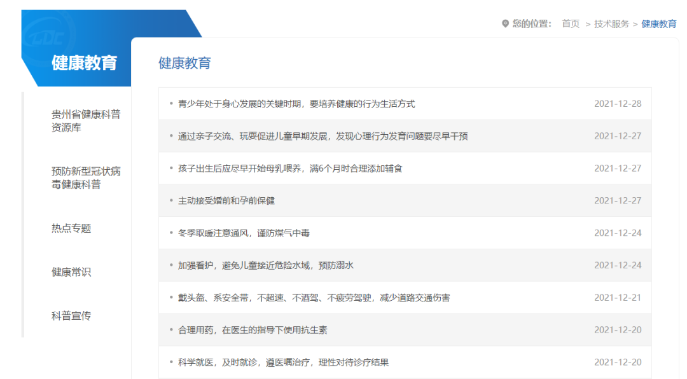Open 科学就医，及时就诊 article

click(283, 362)
